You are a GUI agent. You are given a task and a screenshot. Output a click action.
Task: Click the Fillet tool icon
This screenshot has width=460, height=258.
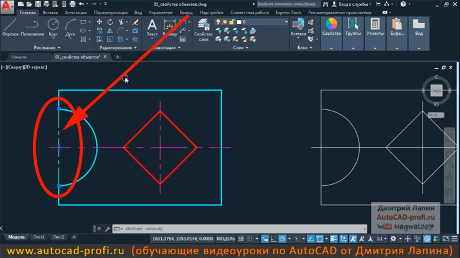click(x=121, y=30)
